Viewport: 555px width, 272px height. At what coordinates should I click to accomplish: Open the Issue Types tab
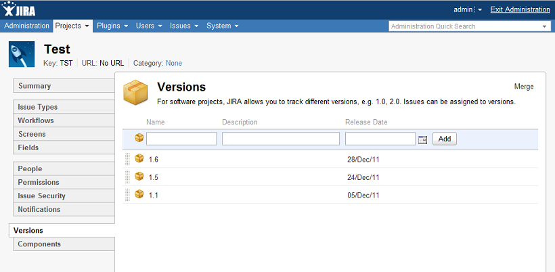[x=64, y=107]
